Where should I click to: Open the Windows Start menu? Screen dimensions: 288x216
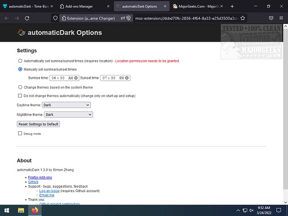coord(7,210)
